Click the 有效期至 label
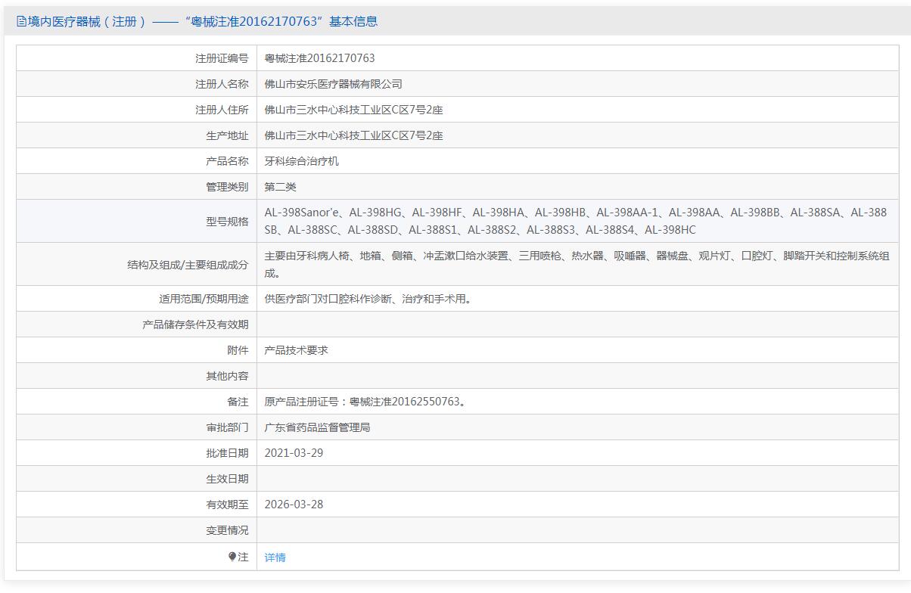 pos(227,505)
